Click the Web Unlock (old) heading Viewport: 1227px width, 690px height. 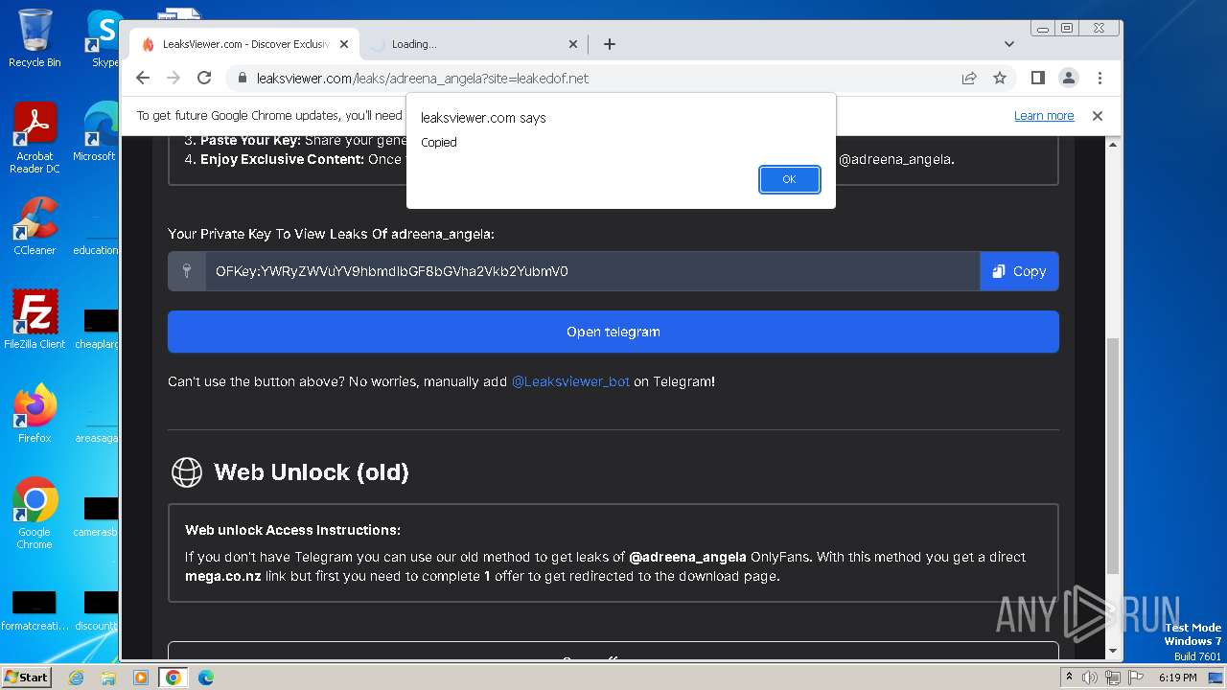[312, 471]
